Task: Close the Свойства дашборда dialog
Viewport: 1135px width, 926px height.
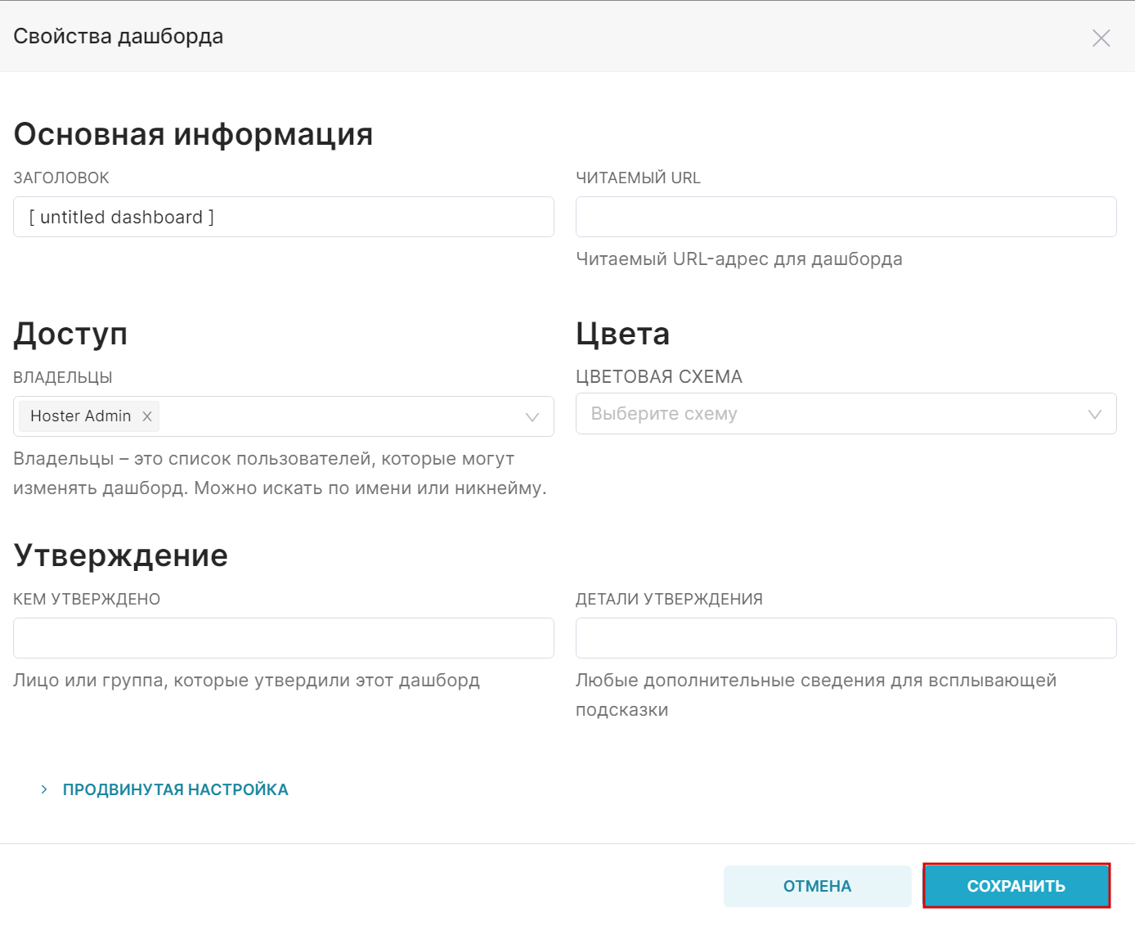Action: pos(1101,38)
